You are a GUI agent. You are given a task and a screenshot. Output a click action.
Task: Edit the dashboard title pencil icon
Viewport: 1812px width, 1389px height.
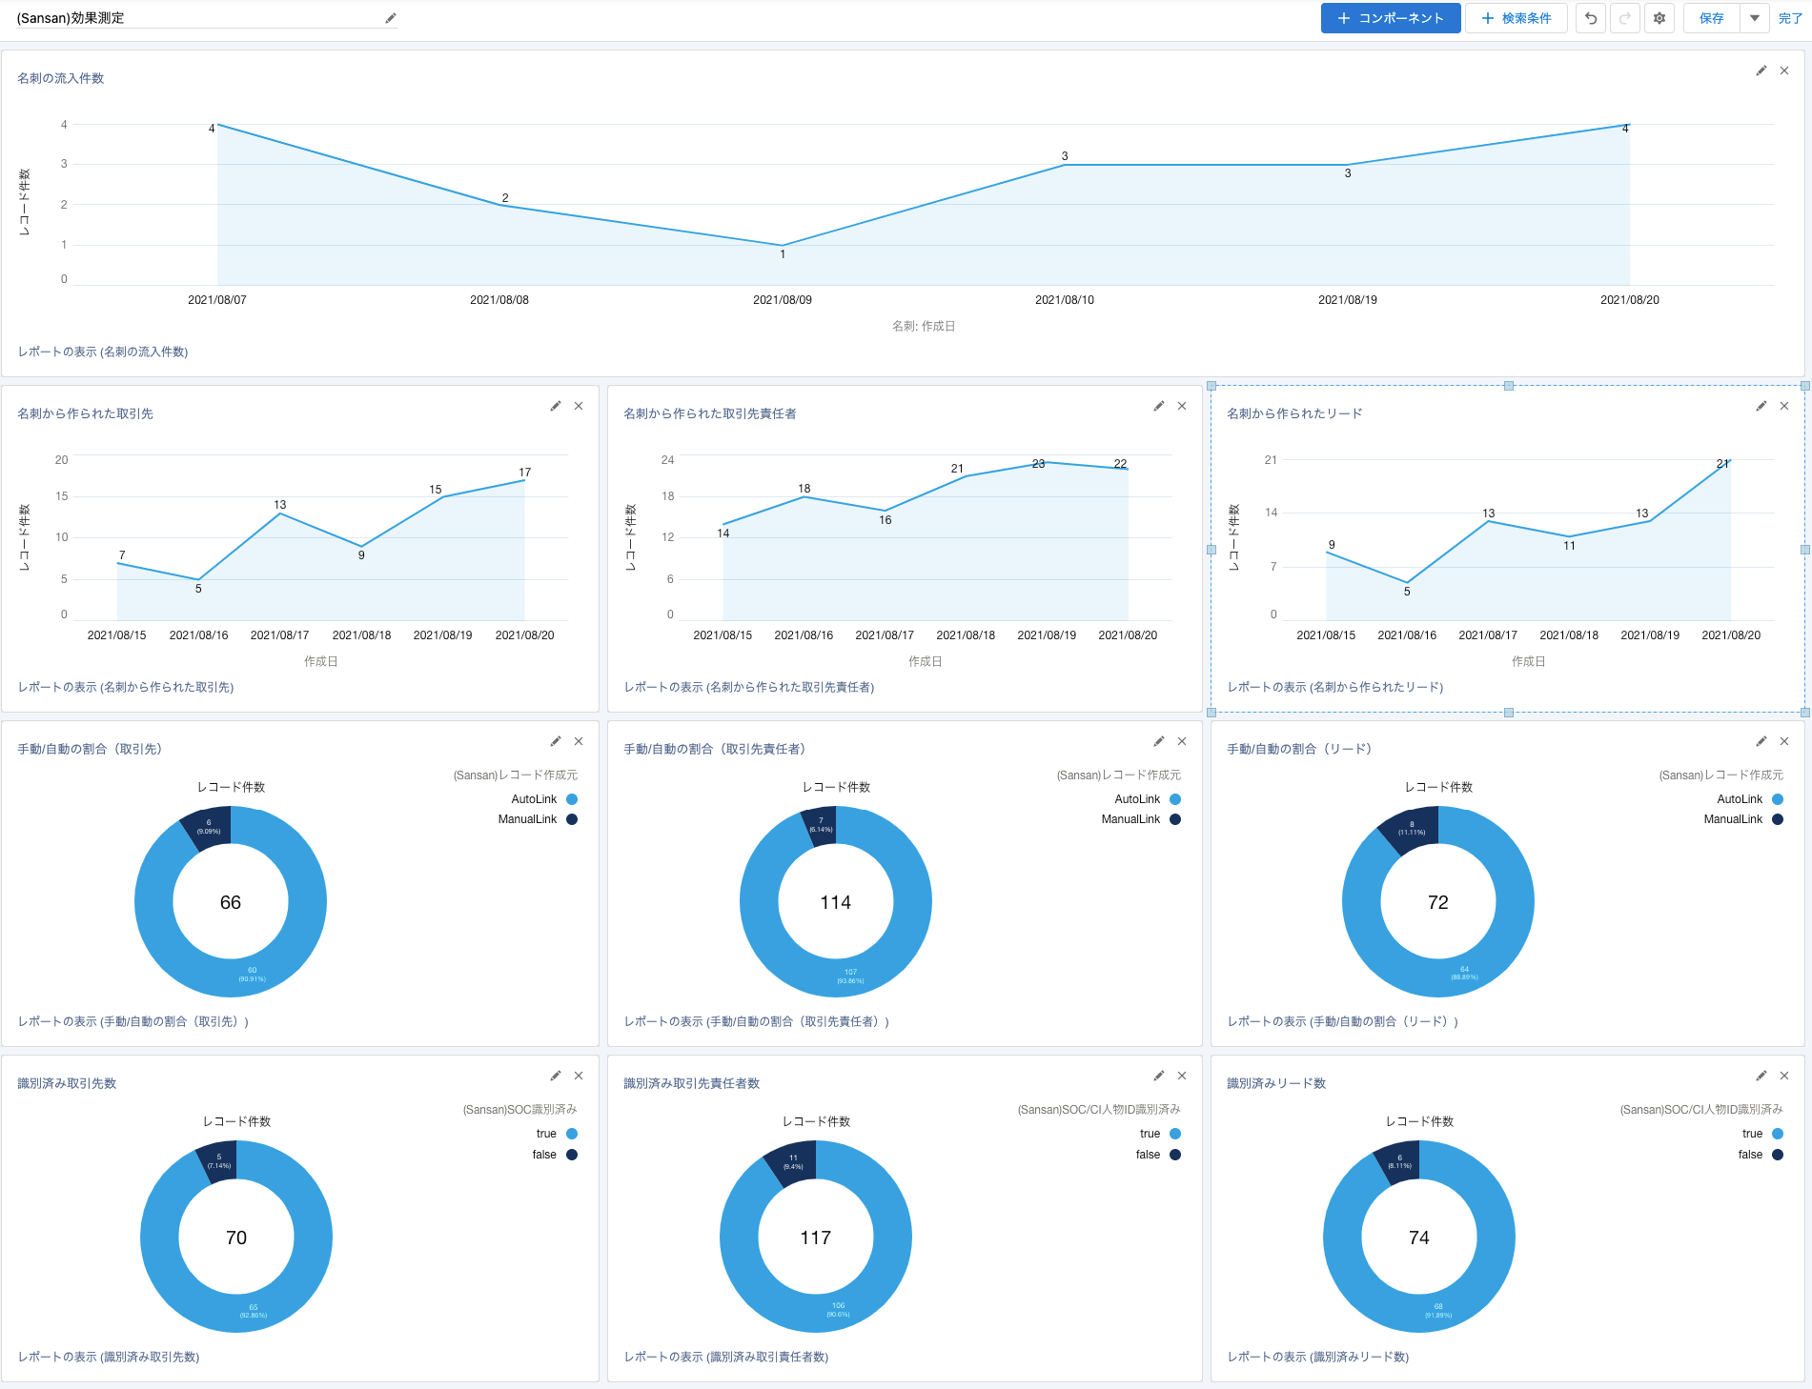click(x=391, y=18)
